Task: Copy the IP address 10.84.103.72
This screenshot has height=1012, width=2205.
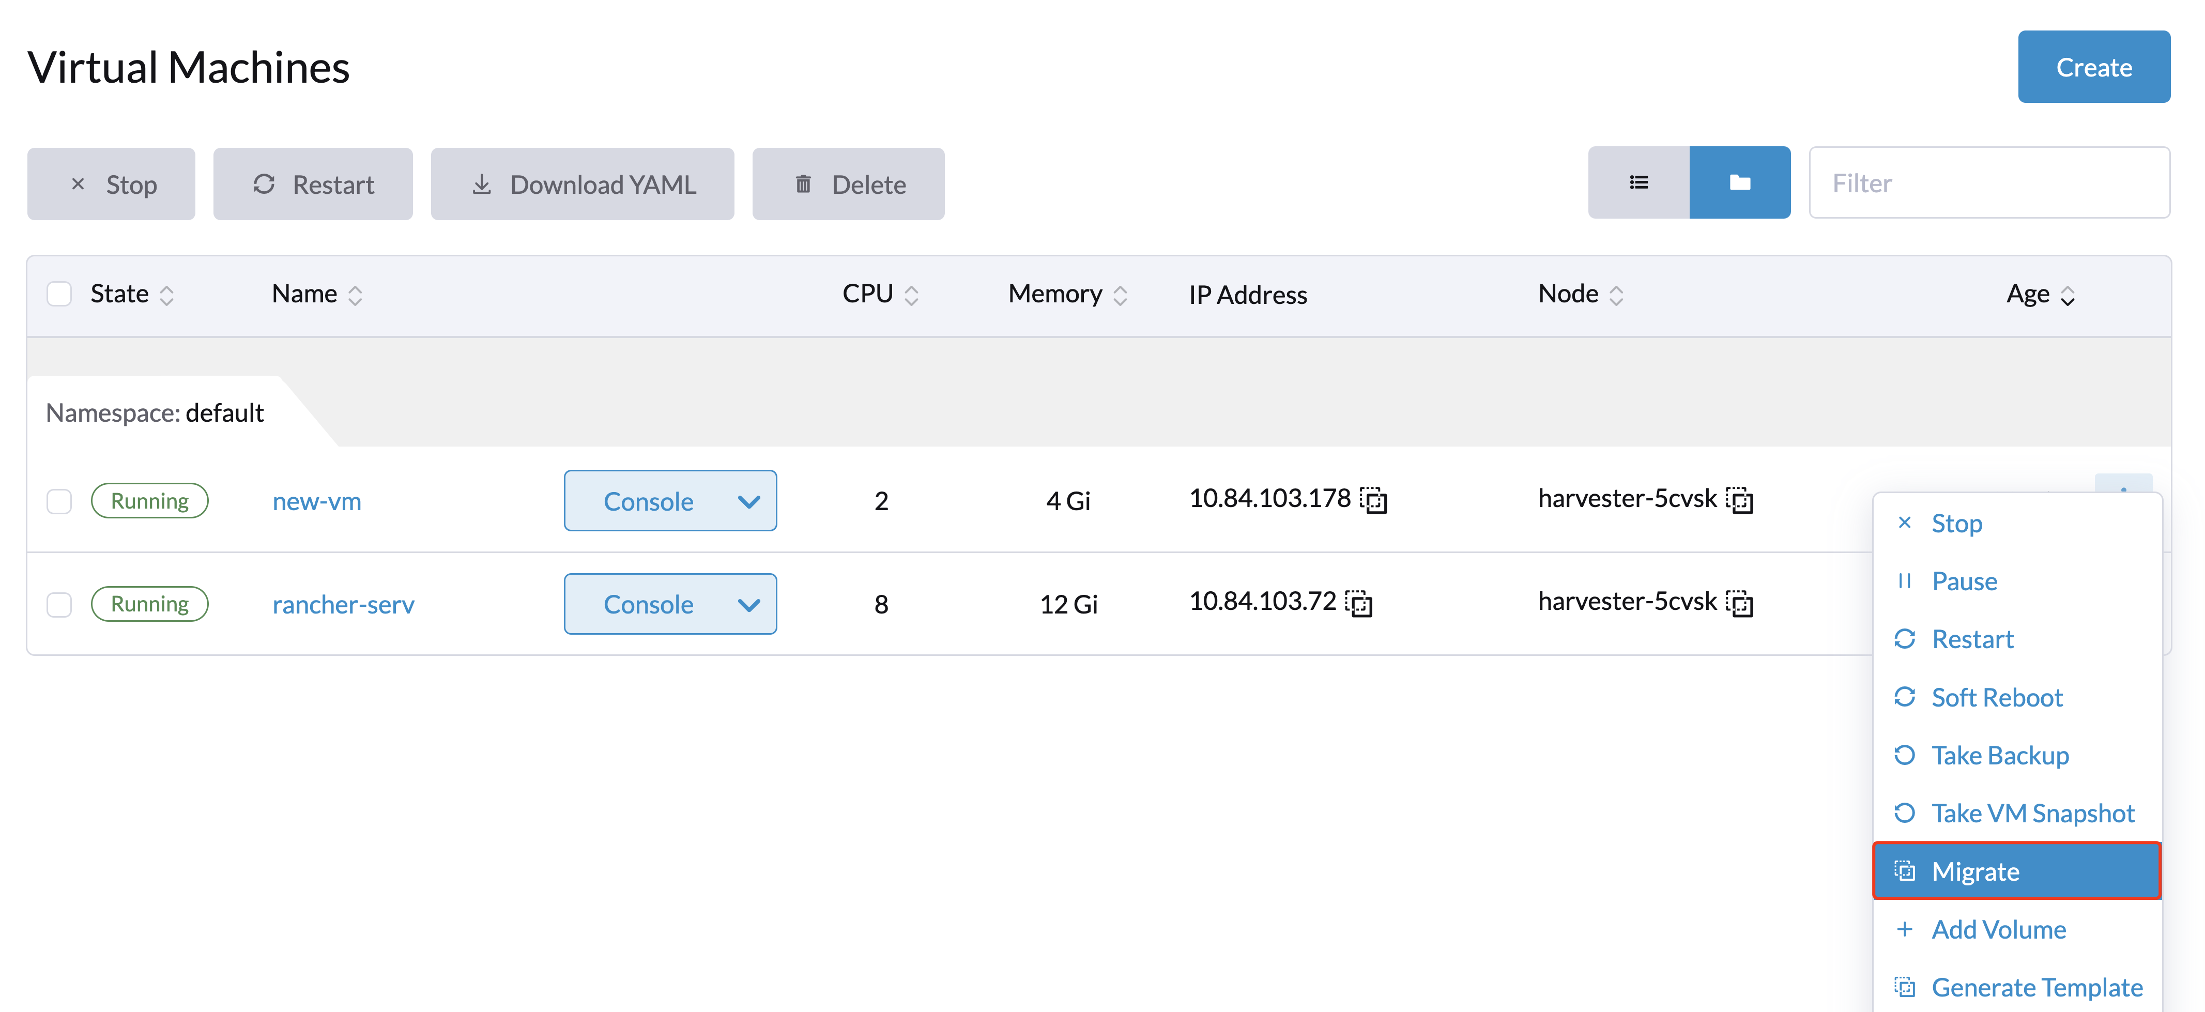Action: coord(1359,604)
